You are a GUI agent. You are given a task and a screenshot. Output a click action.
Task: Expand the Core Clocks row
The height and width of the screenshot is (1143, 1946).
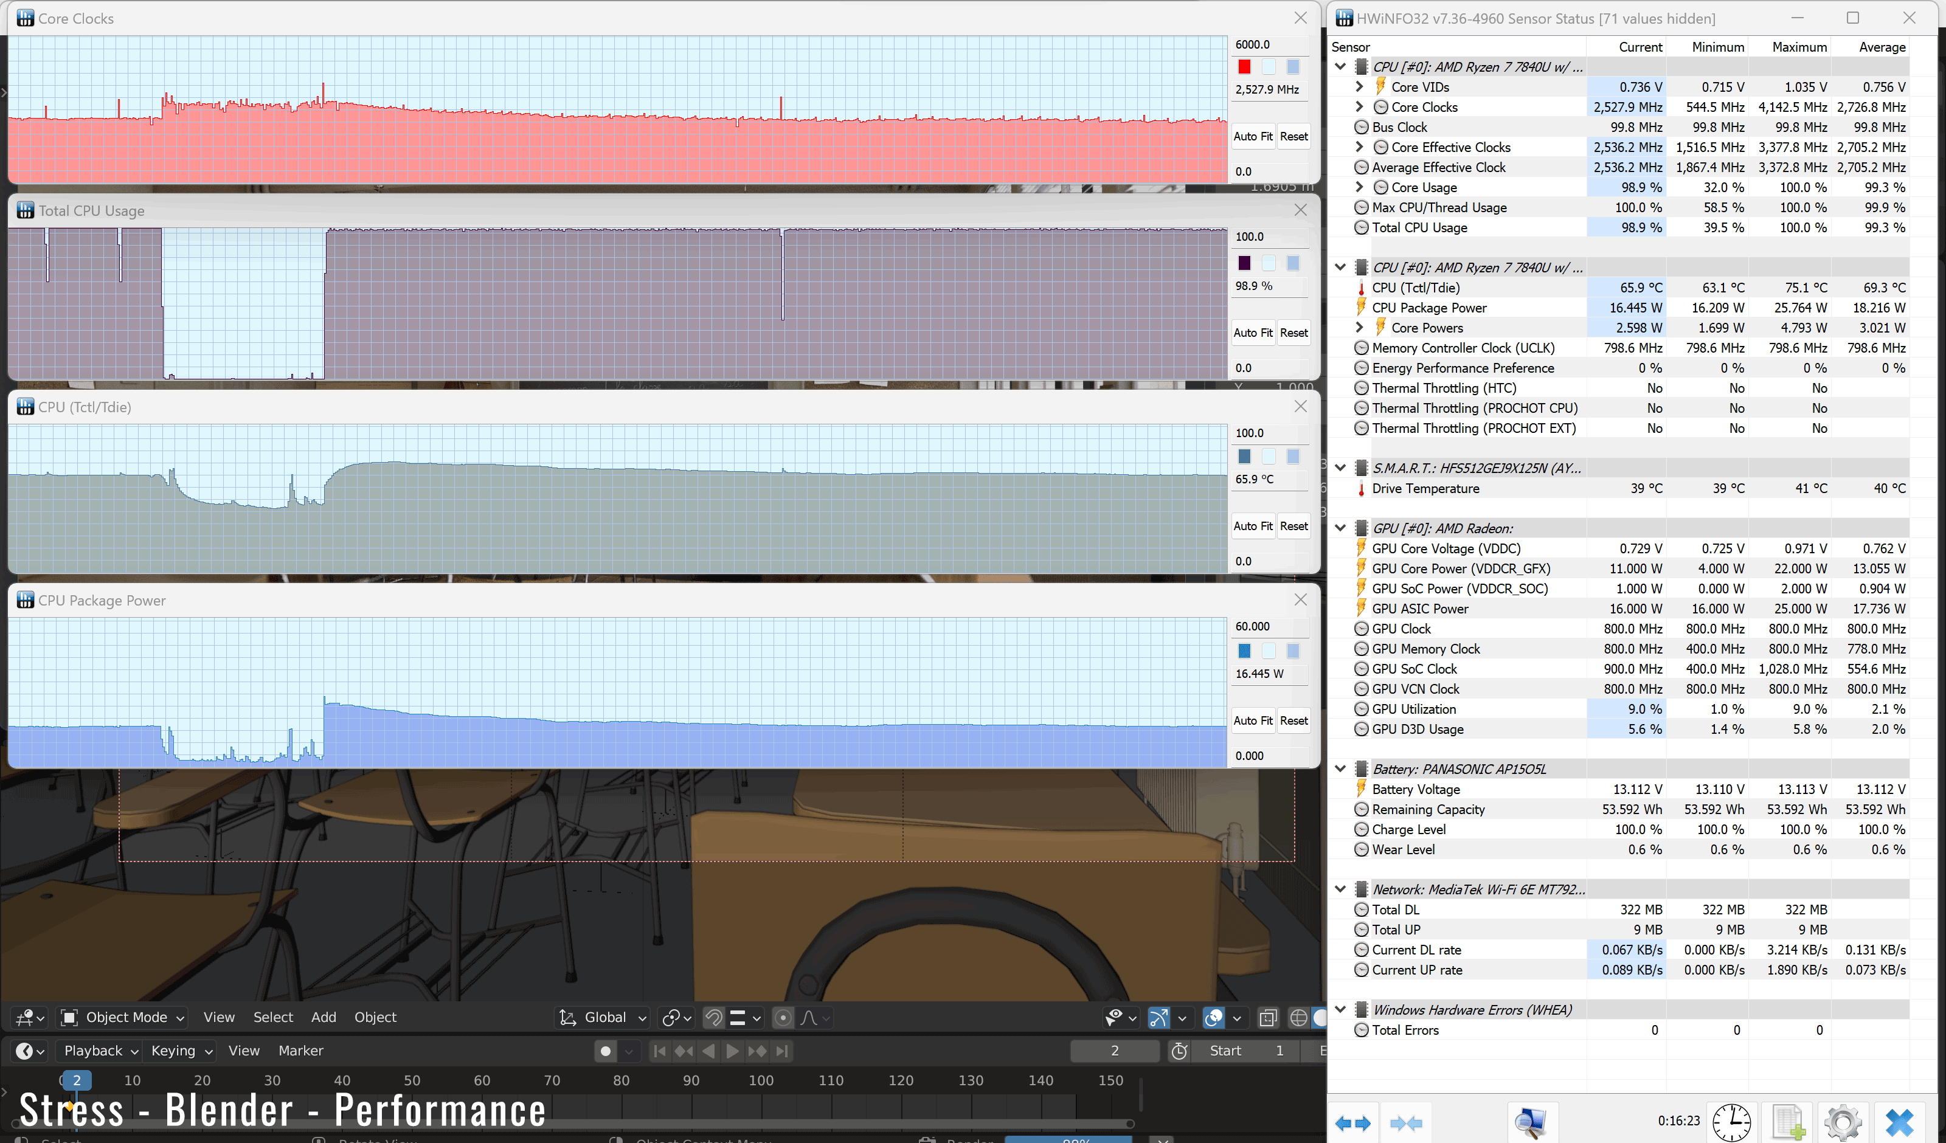(x=1359, y=106)
